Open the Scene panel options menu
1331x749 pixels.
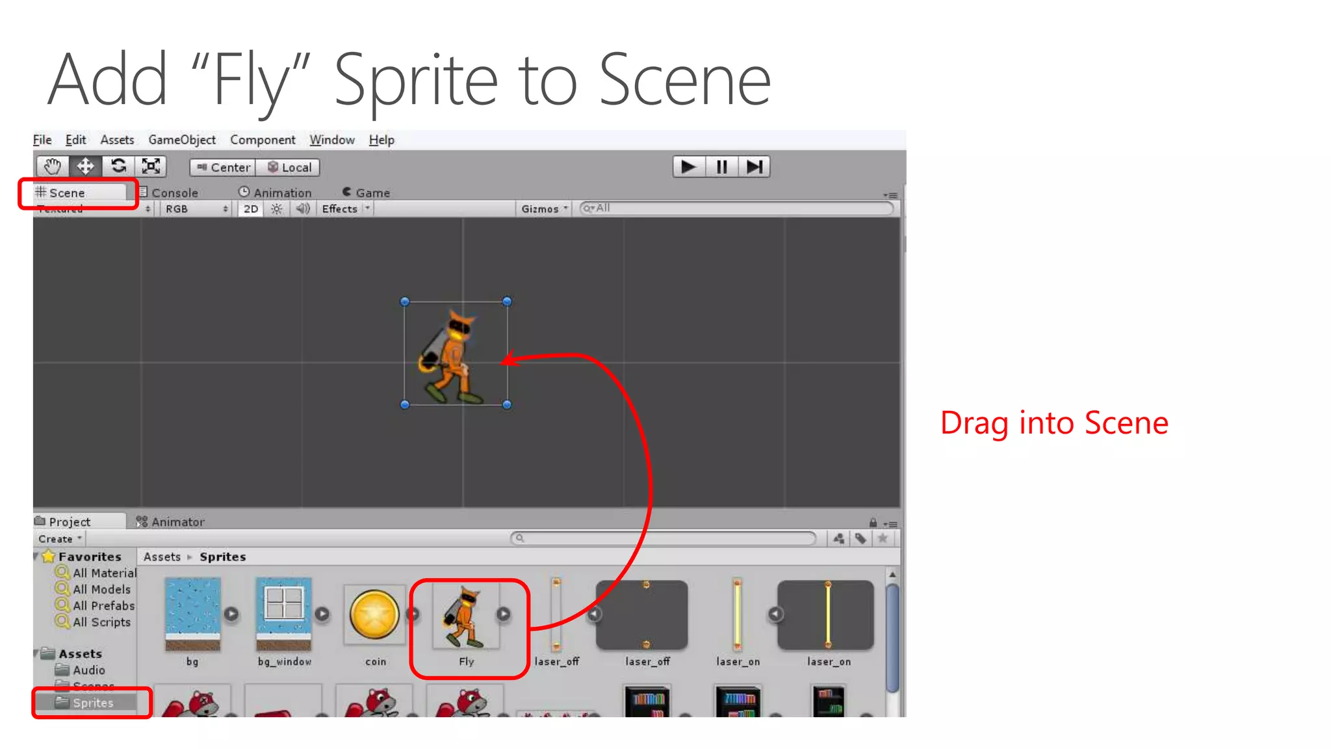coord(890,195)
